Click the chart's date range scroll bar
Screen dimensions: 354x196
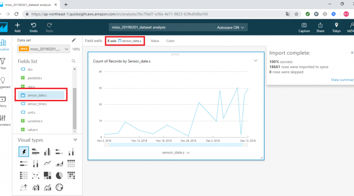click(x=176, y=144)
